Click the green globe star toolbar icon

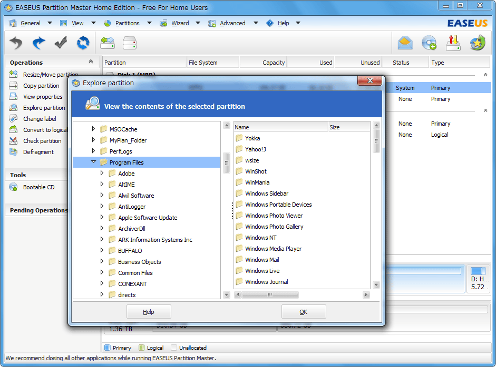click(478, 43)
